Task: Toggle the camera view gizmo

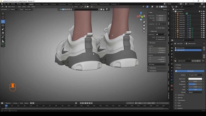Action: click(144, 29)
